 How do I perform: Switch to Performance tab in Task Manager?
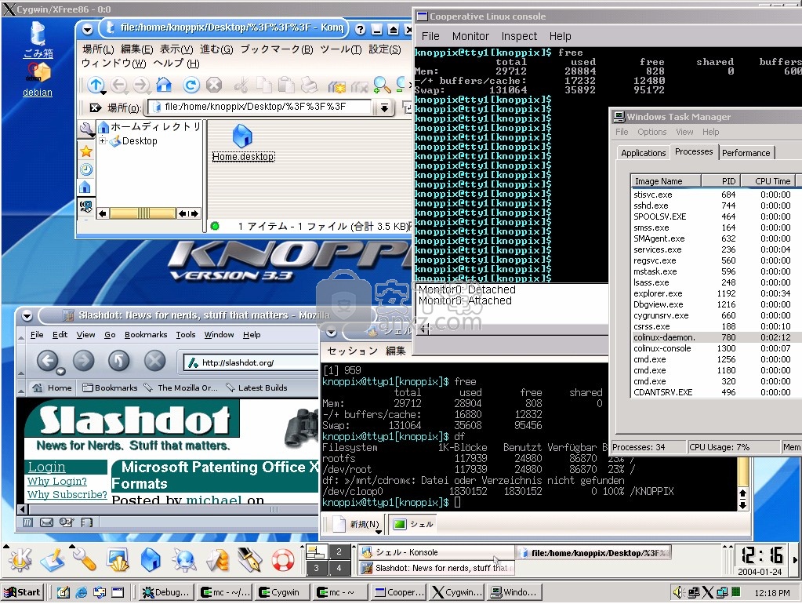click(x=746, y=153)
